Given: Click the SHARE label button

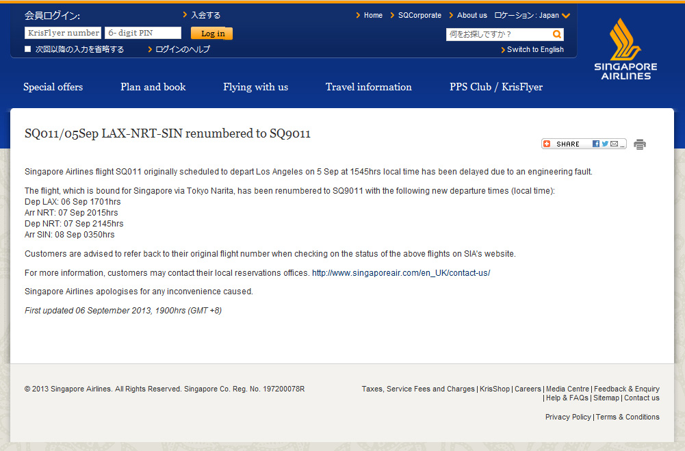Looking at the screenshot, I should click(568, 144).
